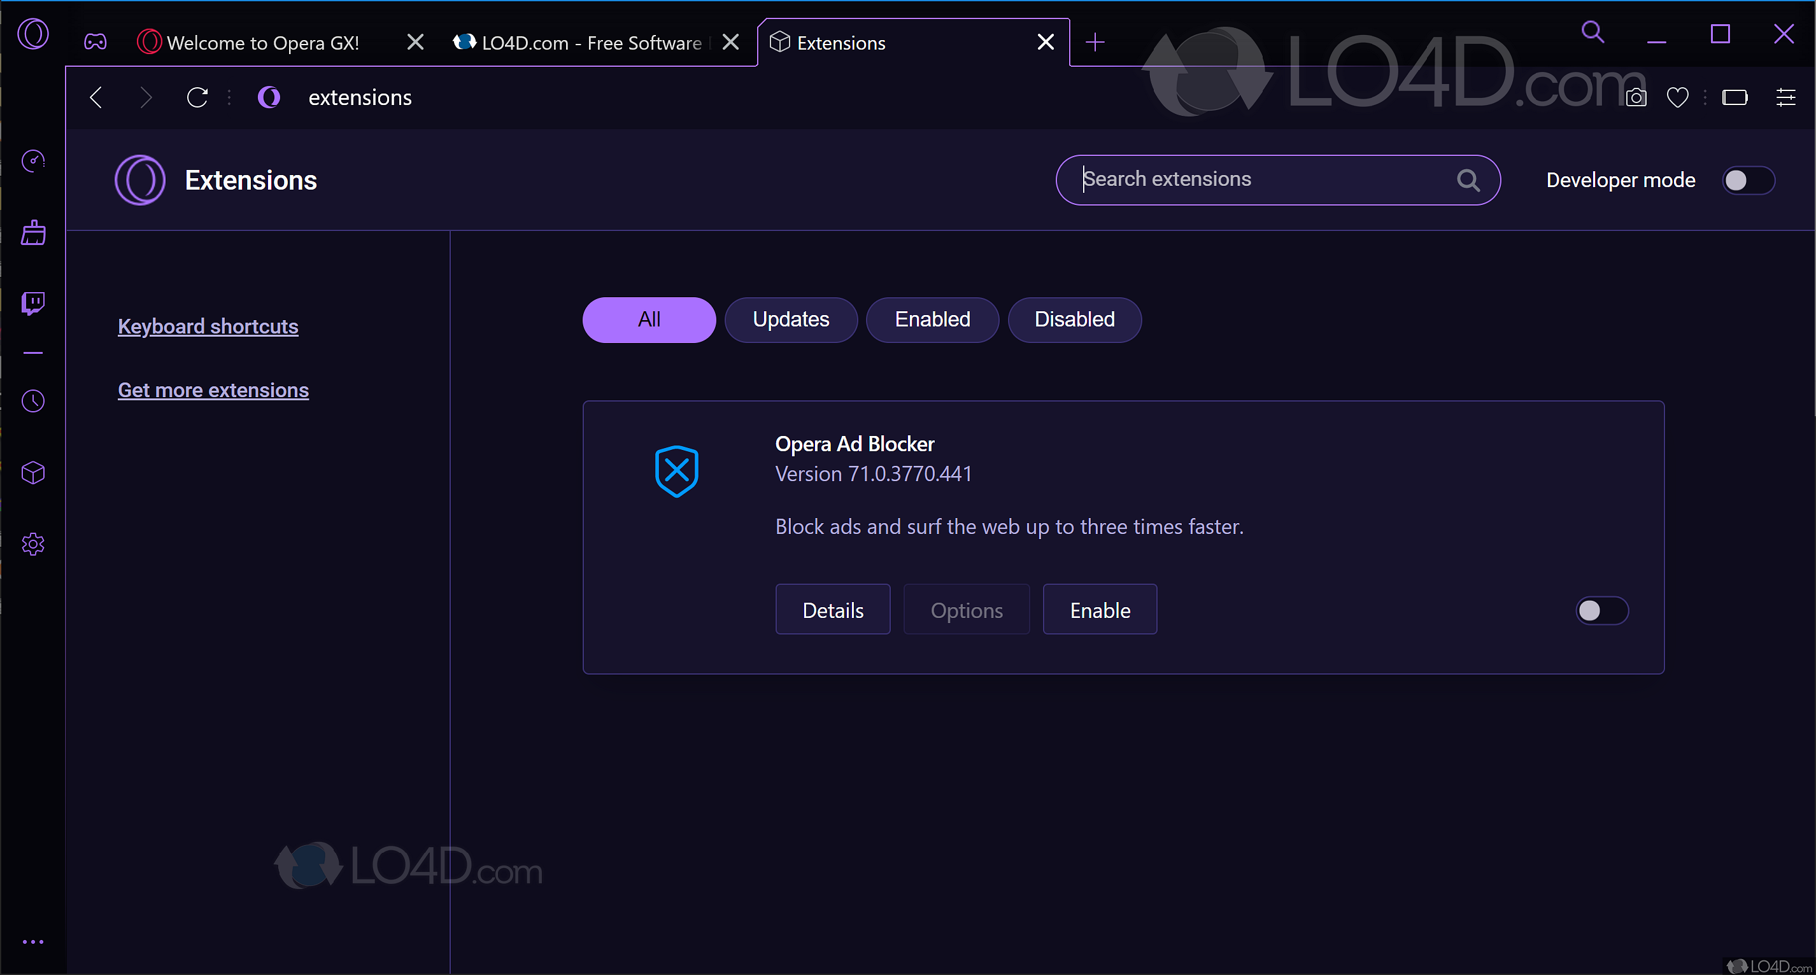Open Settings with the gear icon
This screenshot has height=975, width=1816.
33,544
